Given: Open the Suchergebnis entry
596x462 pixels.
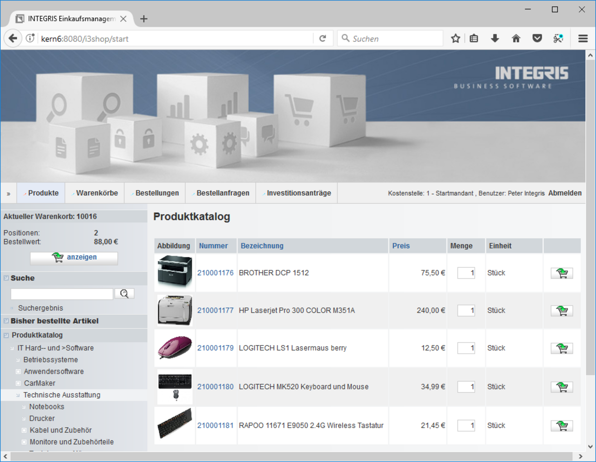Looking at the screenshot, I should coord(41,308).
